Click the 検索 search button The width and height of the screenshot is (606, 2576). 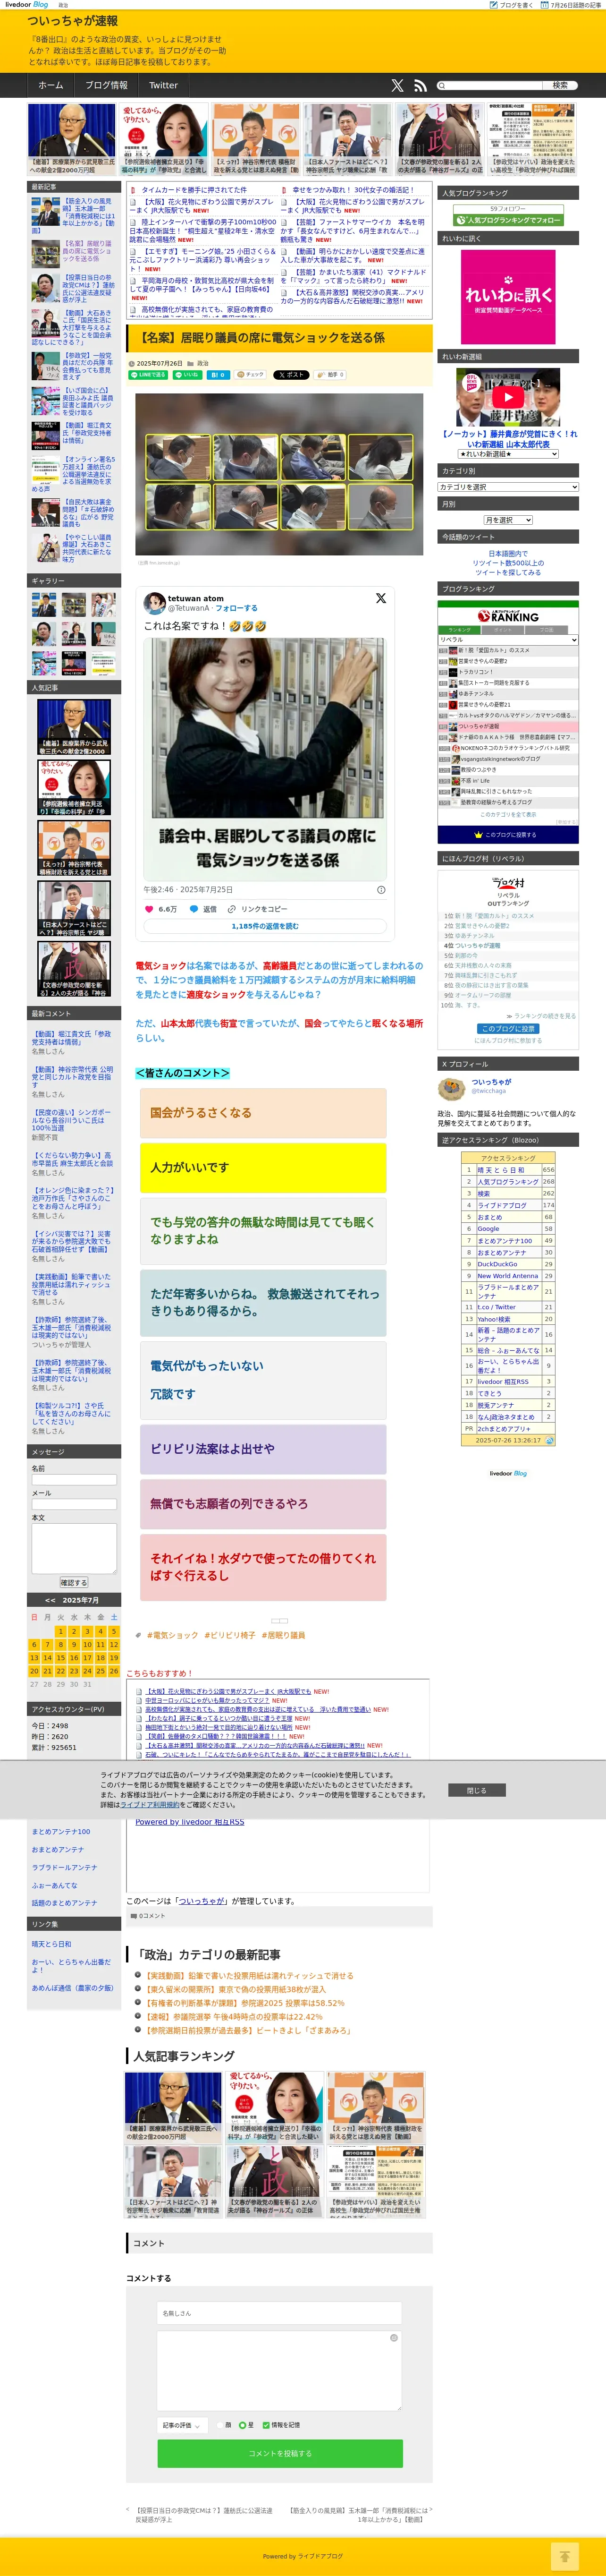point(561,85)
